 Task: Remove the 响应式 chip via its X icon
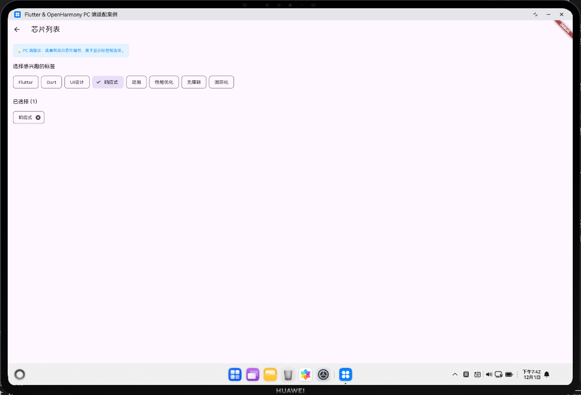pos(38,117)
